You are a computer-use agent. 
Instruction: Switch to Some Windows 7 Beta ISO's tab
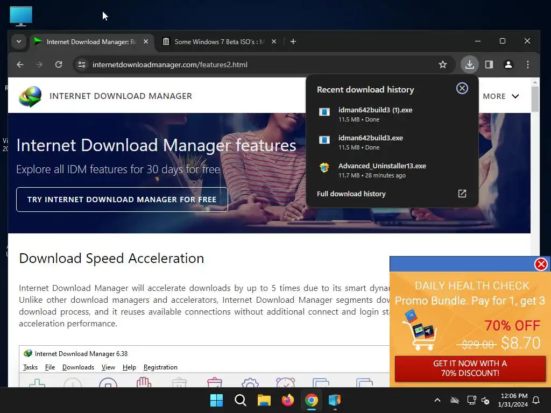pyautogui.click(x=220, y=42)
